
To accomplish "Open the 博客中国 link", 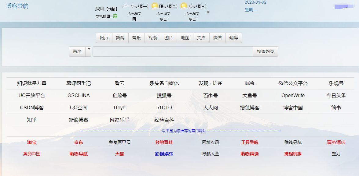I will pos(293,107).
